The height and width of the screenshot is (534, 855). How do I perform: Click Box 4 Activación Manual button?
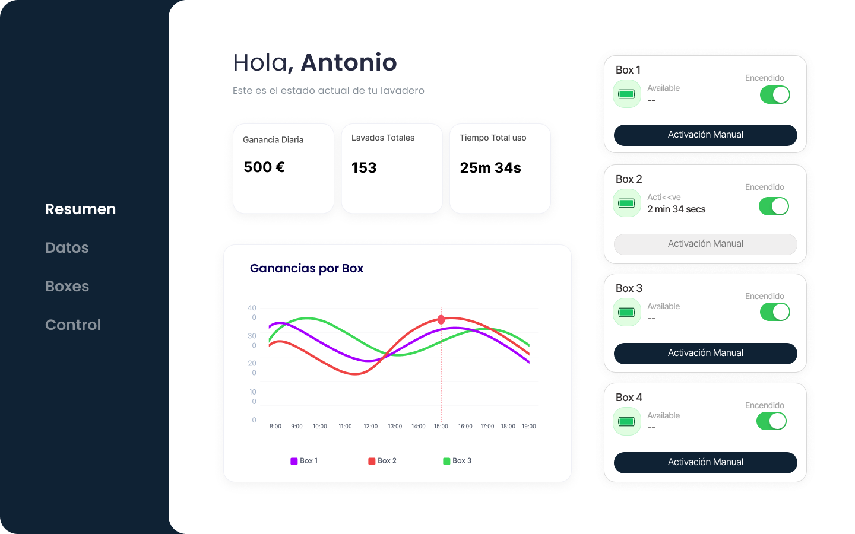[x=705, y=463]
